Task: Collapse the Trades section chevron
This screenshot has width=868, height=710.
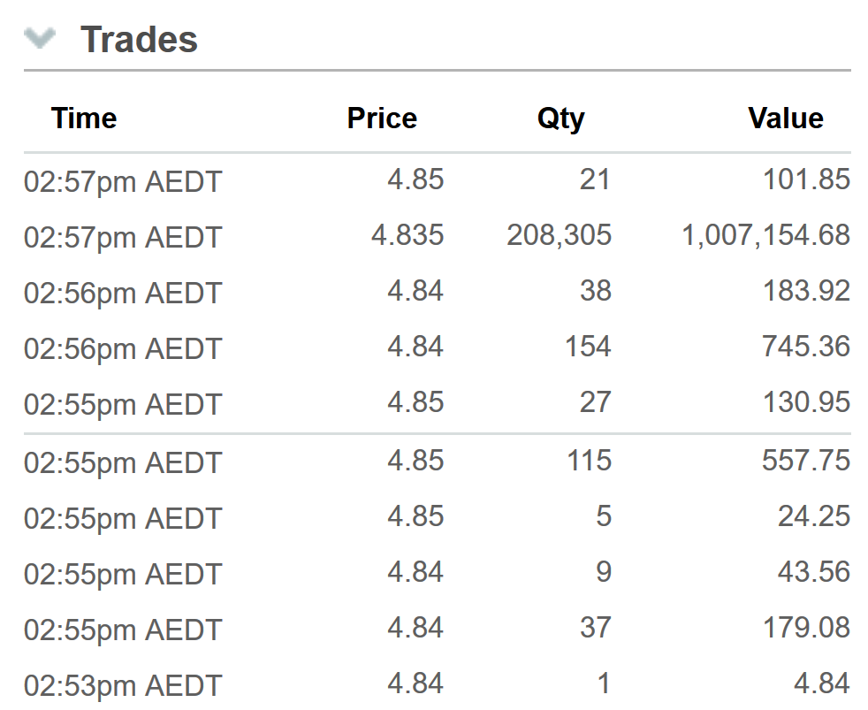Action: coord(40,38)
